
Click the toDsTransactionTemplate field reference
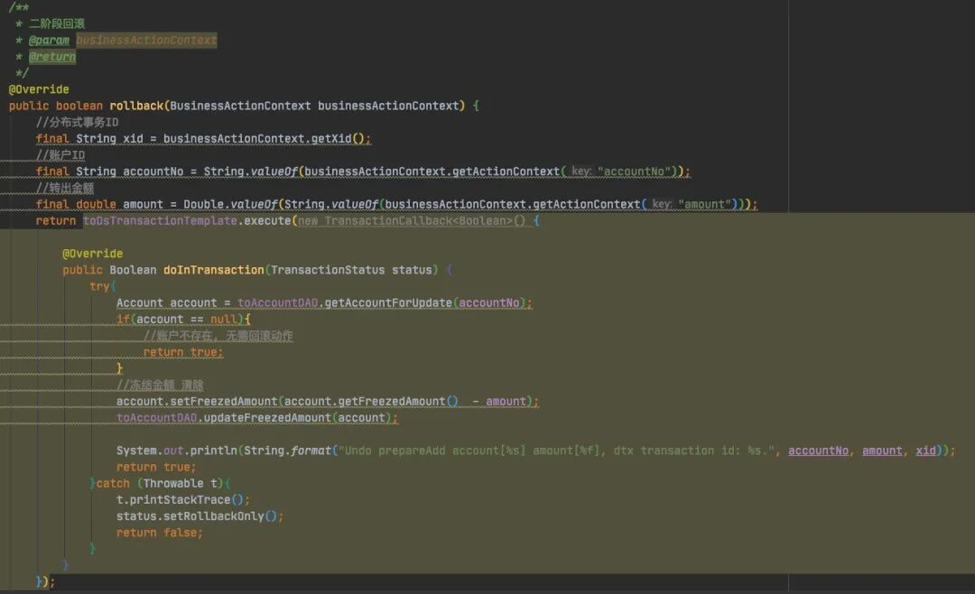tap(161, 220)
